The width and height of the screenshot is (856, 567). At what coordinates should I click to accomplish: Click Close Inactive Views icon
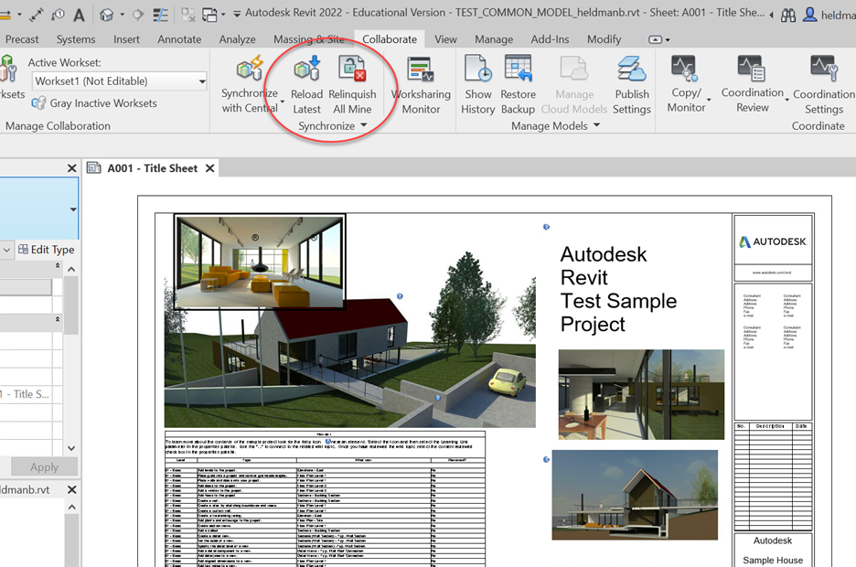point(188,15)
